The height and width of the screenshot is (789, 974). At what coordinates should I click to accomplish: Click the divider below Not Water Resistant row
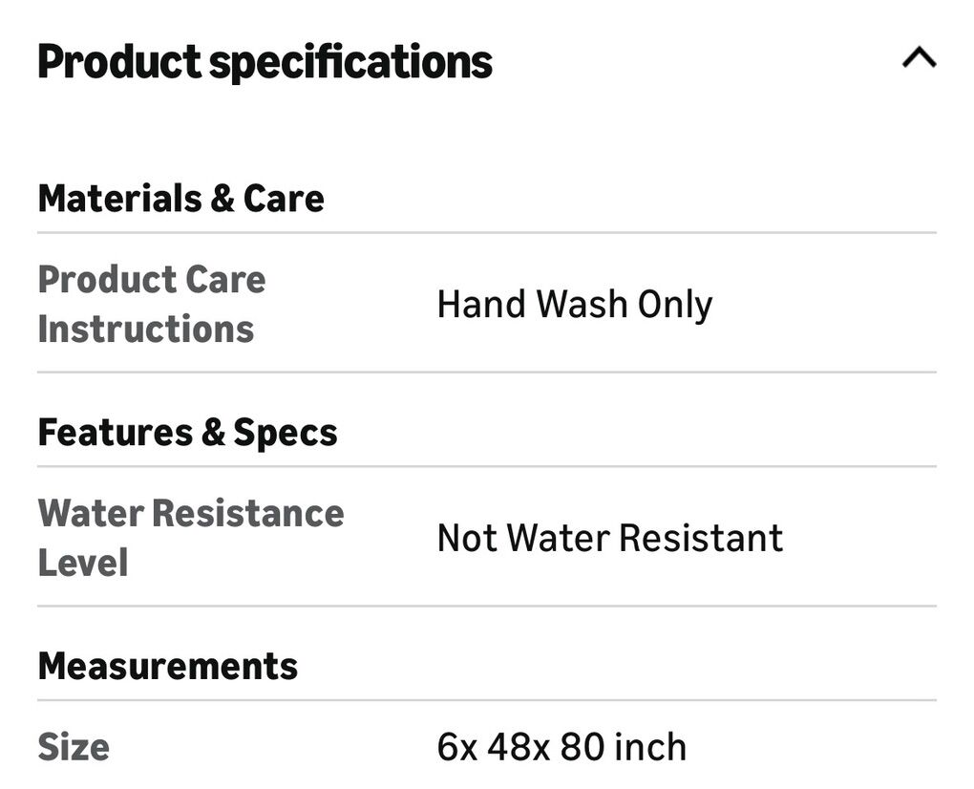coord(487,606)
